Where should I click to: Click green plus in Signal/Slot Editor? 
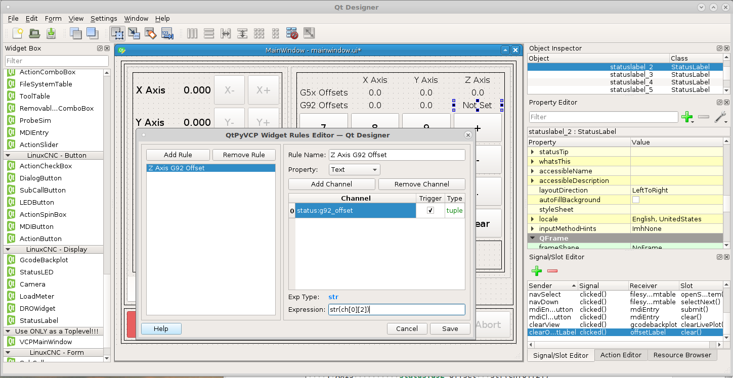coord(537,271)
